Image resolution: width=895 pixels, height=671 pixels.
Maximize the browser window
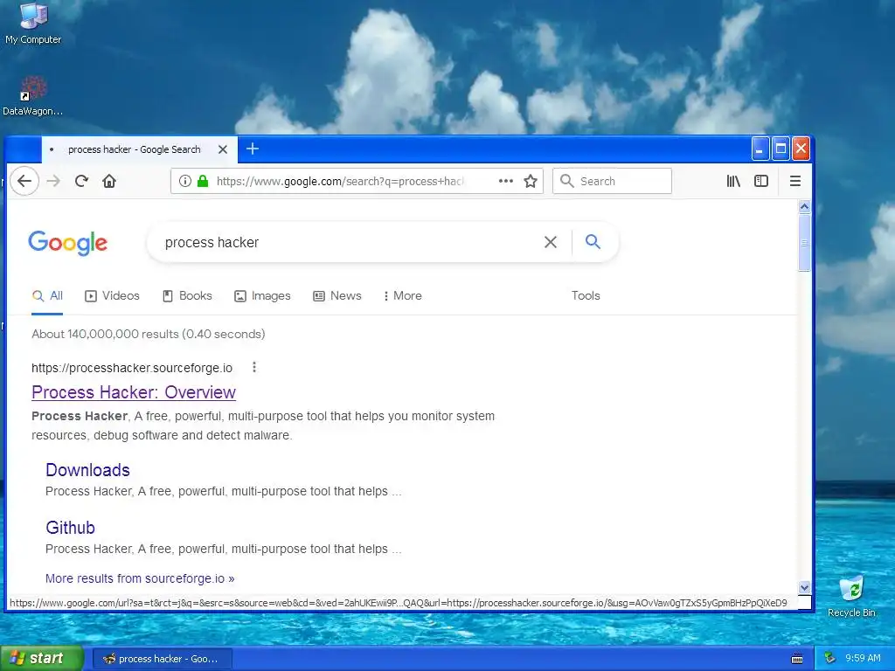pos(781,149)
